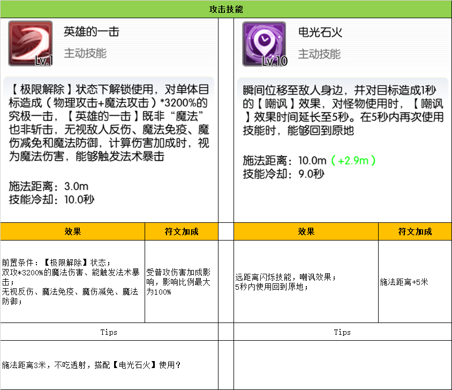Screen dimensions: 452x390
Task: Click 主动技能 label under 英雄的一击
Action: point(85,54)
